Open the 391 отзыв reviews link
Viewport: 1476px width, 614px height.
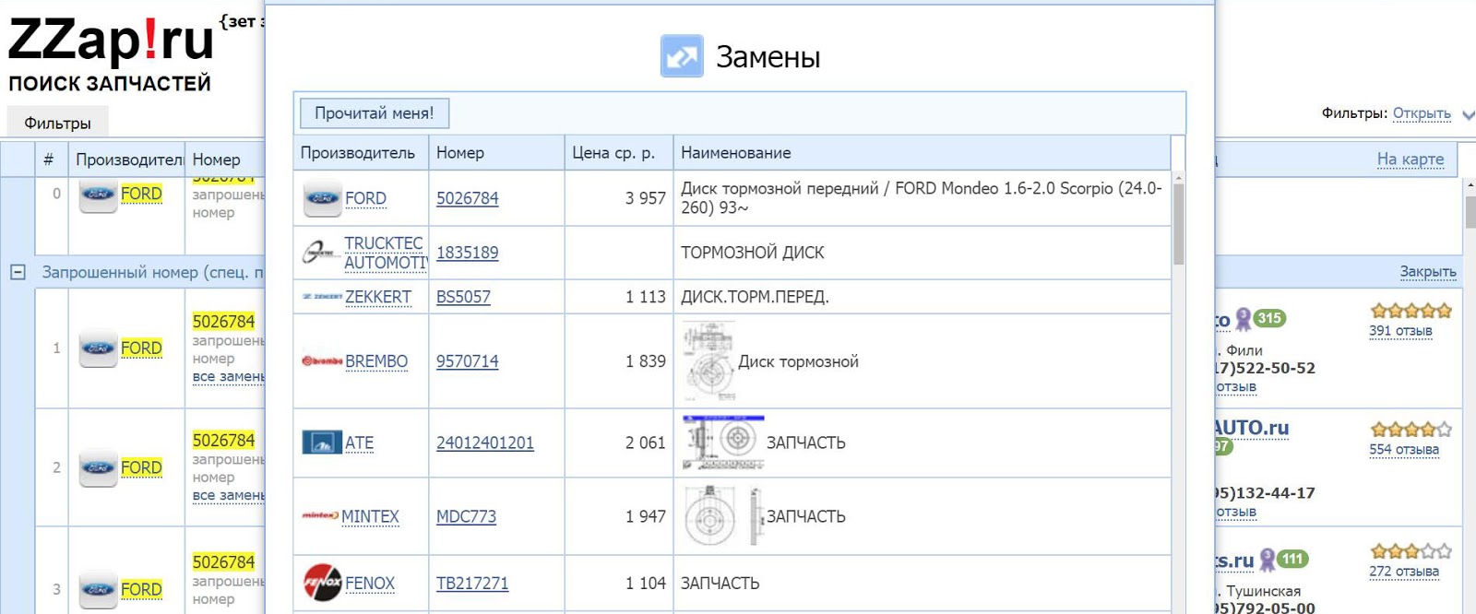click(1400, 331)
